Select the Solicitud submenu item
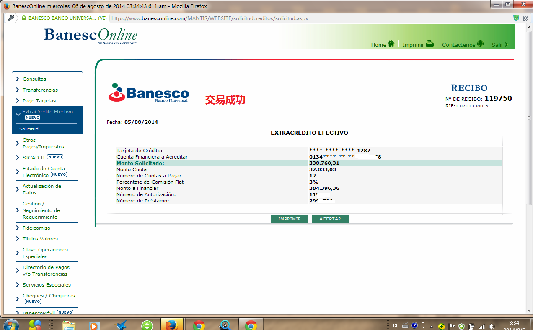The width and height of the screenshot is (533, 330). click(x=29, y=129)
